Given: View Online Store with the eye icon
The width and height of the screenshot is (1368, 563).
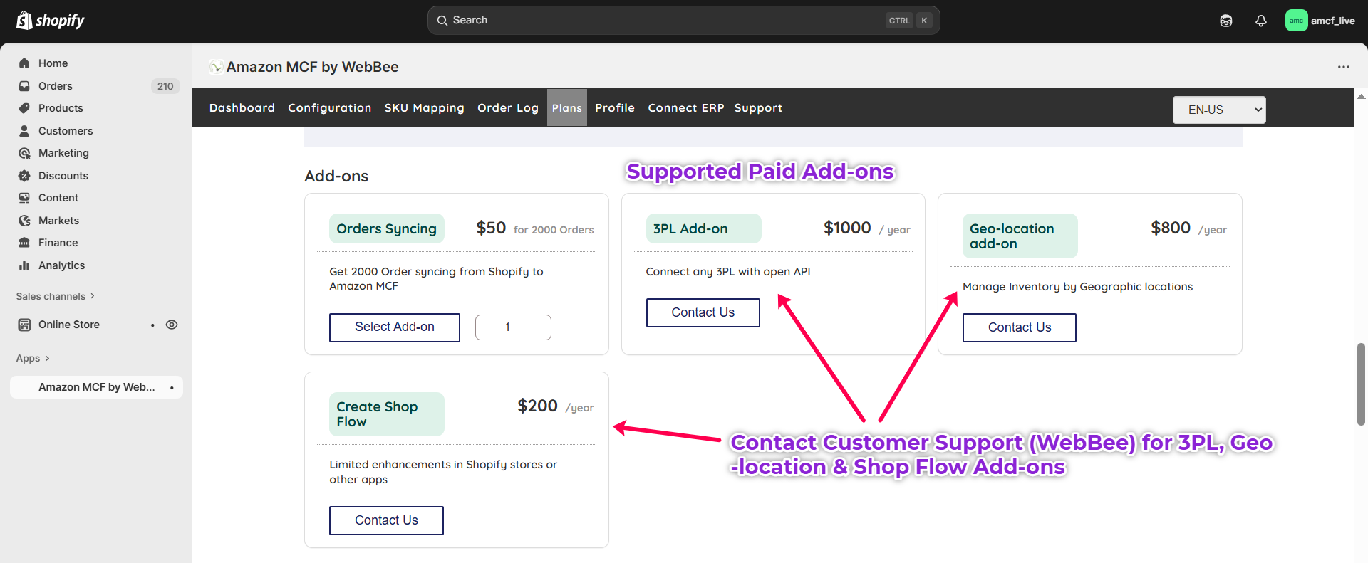Looking at the screenshot, I should (x=172, y=325).
